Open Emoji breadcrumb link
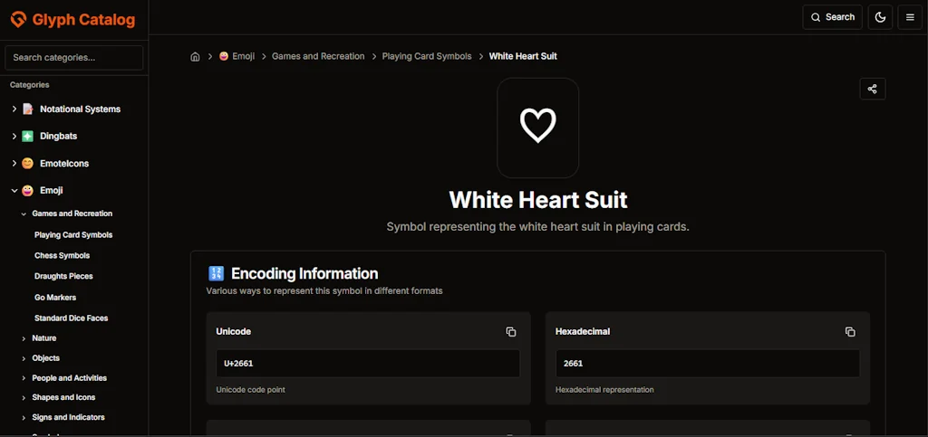 click(243, 56)
